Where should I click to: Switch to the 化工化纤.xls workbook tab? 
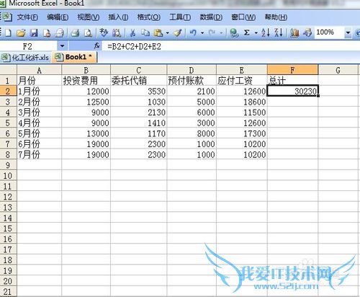(25, 58)
